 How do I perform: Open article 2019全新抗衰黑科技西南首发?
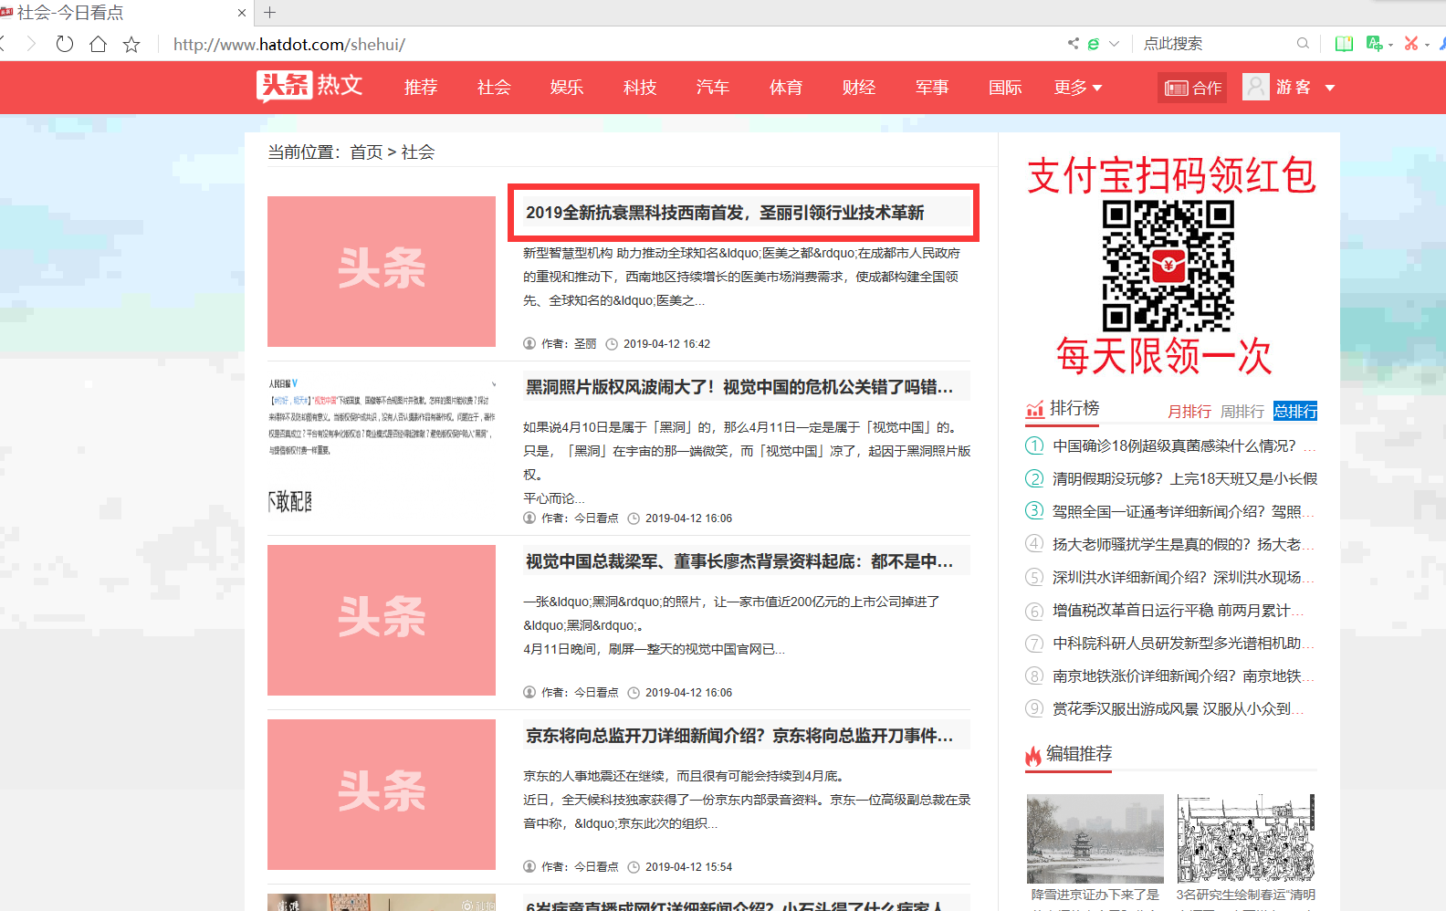(x=725, y=213)
